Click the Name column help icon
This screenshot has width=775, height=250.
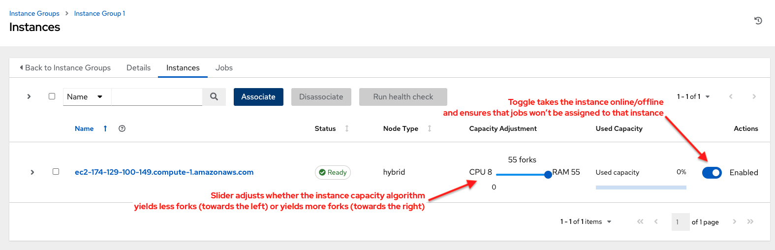point(122,128)
